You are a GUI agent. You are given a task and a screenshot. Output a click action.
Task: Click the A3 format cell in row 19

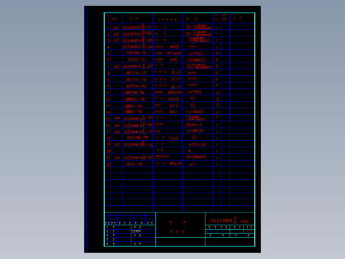pos(117,145)
